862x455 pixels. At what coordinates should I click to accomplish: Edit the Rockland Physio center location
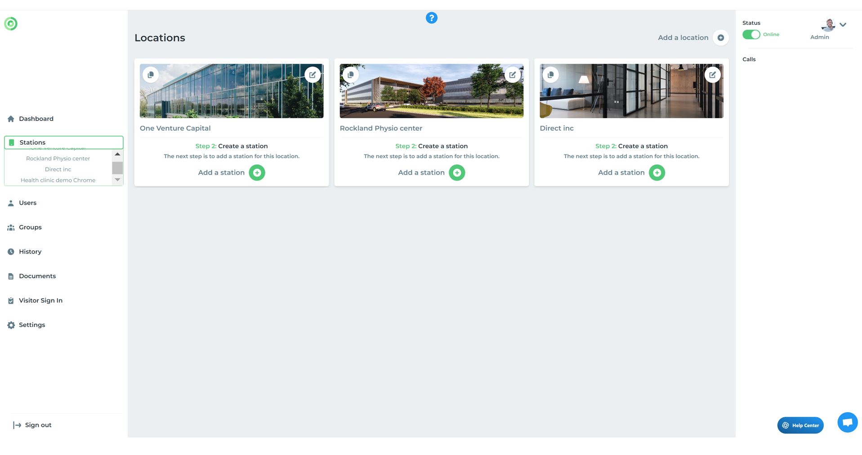(x=513, y=75)
